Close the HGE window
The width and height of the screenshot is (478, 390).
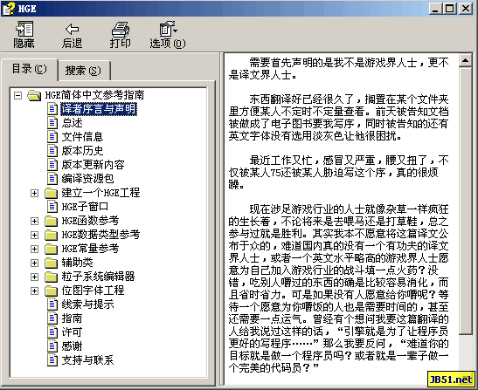point(466,9)
